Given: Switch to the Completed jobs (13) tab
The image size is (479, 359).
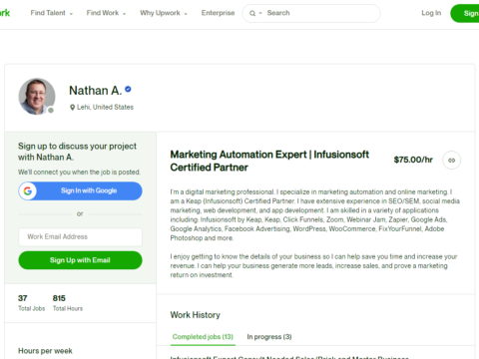Looking at the screenshot, I should (203, 337).
